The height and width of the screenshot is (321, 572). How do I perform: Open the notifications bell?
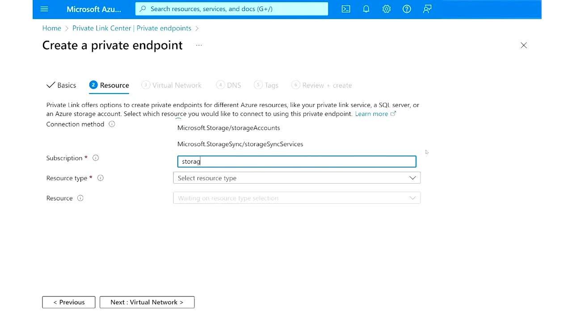[x=366, y=9]
